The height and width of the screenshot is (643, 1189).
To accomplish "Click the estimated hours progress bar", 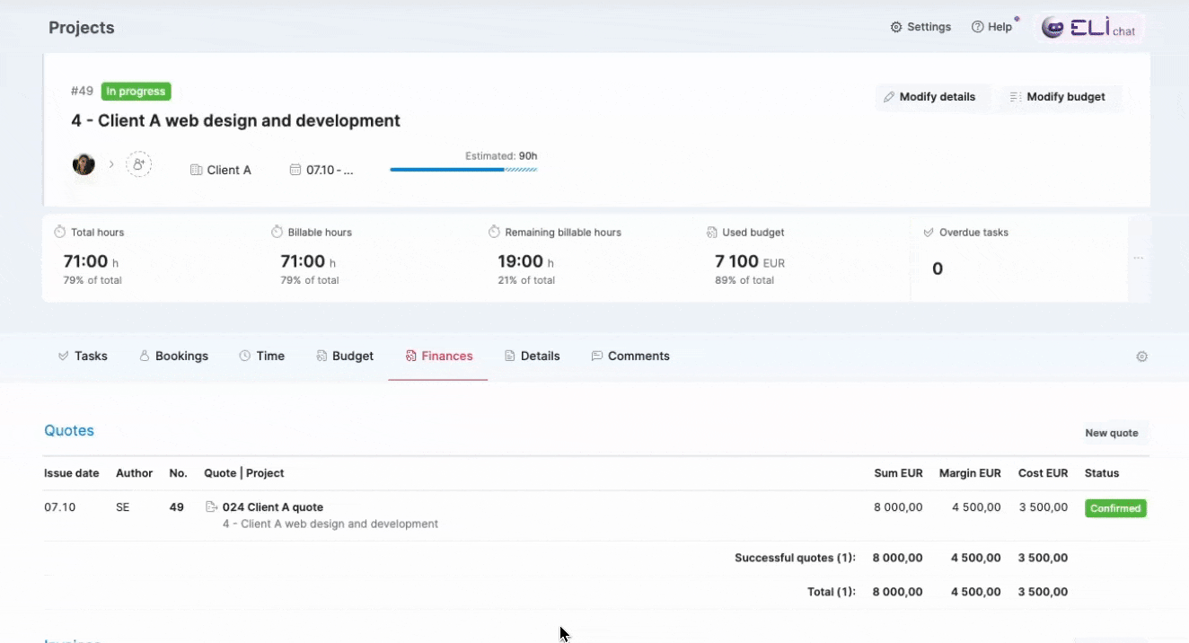I will (463, 169).
